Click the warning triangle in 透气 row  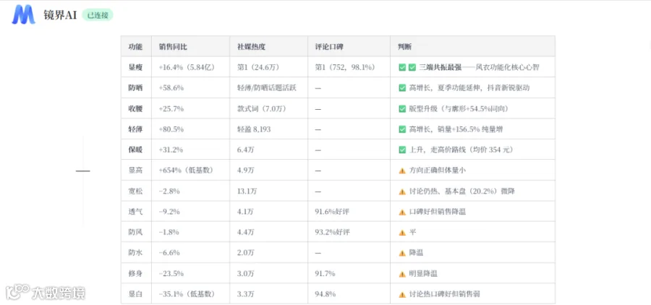coord(402,212)
